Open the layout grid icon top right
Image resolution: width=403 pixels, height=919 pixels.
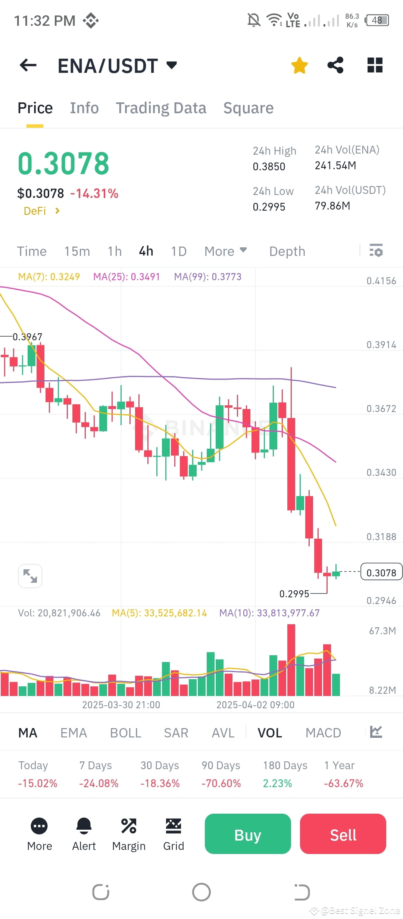[374, 65]
